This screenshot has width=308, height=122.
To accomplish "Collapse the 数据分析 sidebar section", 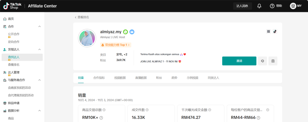I will [x=39, y=111].
